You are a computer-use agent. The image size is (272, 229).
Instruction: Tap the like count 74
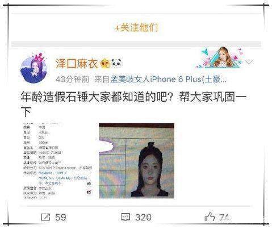point(224,217)
